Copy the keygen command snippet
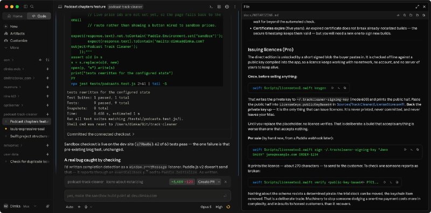 coord(345,88)
